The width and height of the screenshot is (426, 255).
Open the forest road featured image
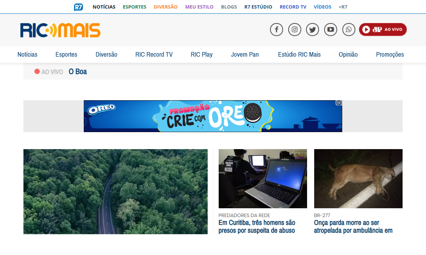pyautogui.click(x=115, y=192)
